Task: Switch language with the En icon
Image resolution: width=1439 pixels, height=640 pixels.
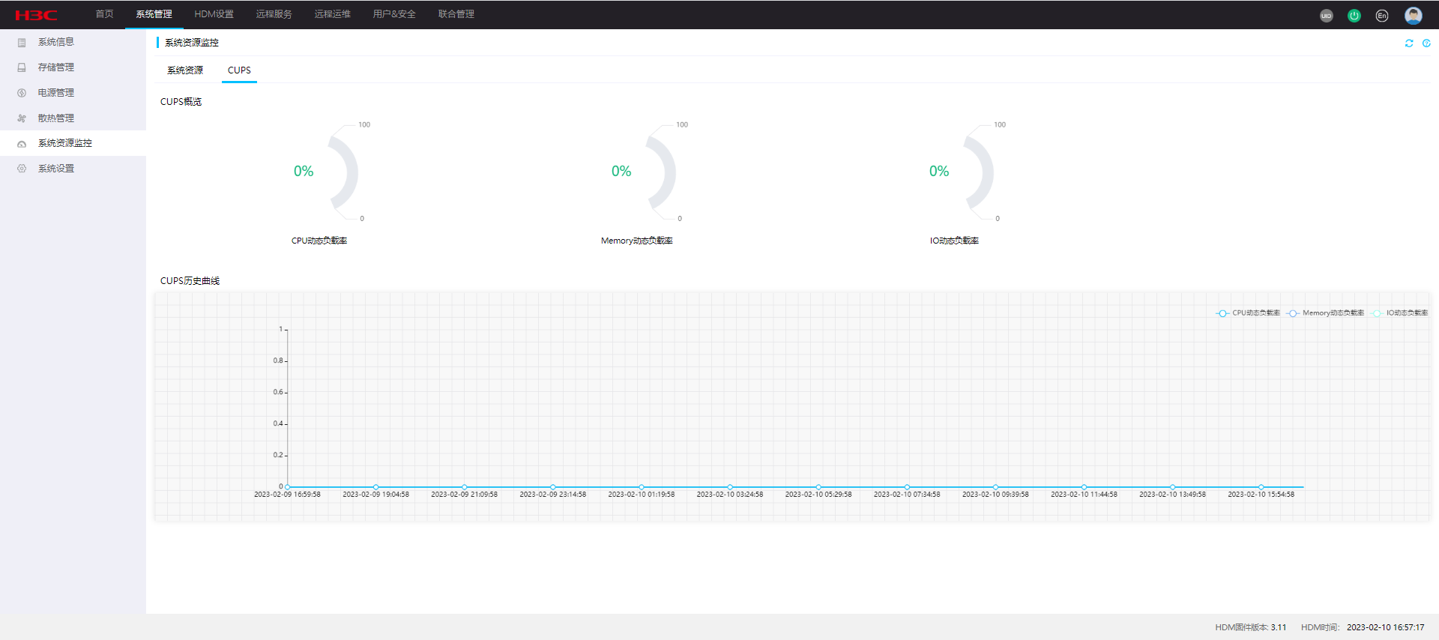Action: click(x=1382, y=16)
